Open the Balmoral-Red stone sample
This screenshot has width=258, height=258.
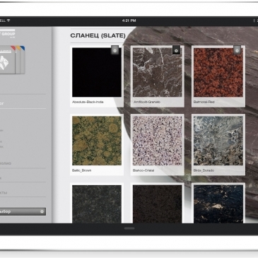point(218,72)
